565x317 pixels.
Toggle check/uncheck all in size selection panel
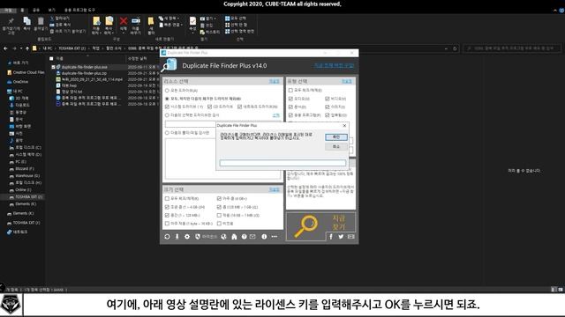(167, 198)
